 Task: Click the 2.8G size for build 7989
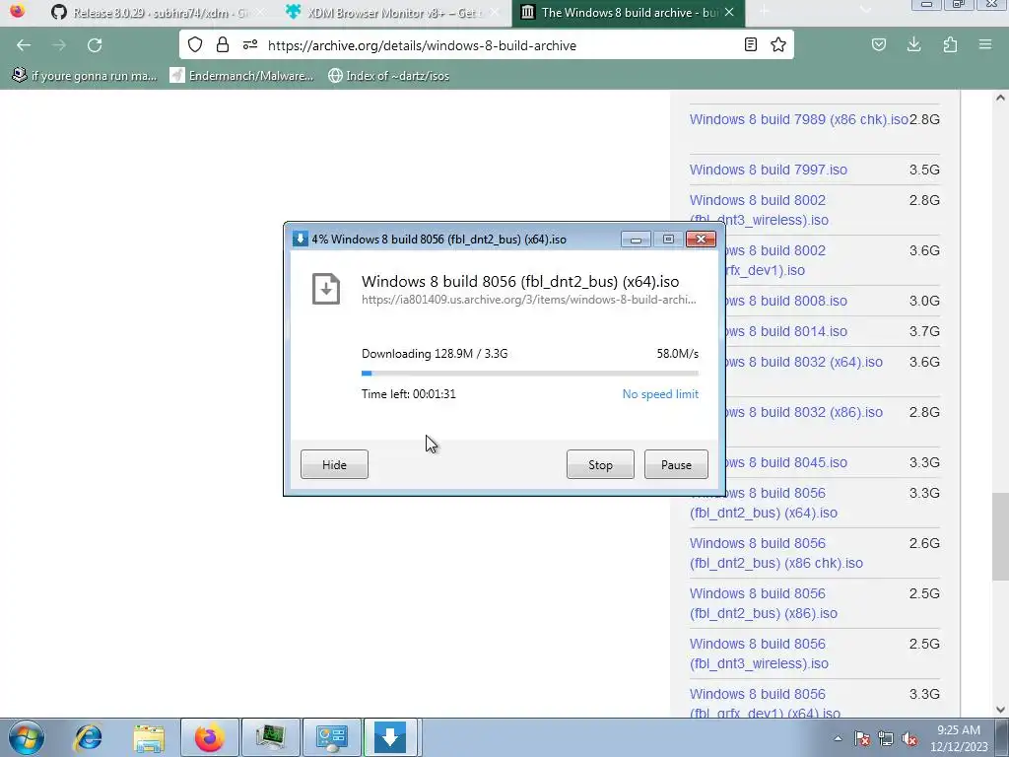point(924,119)
